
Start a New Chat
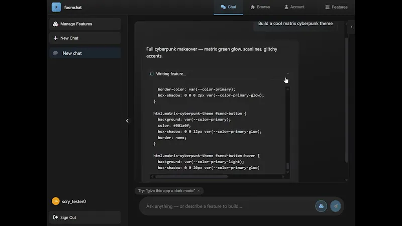(85, 38)
